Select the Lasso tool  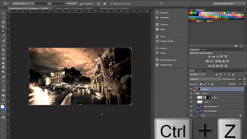pos(3,22)
